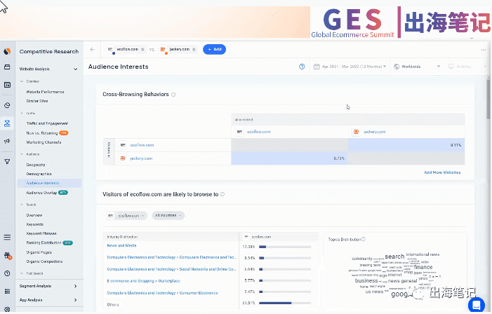Click the blue help icon near Audience Interests
The image size is (492, 314).
coord(302,67)
